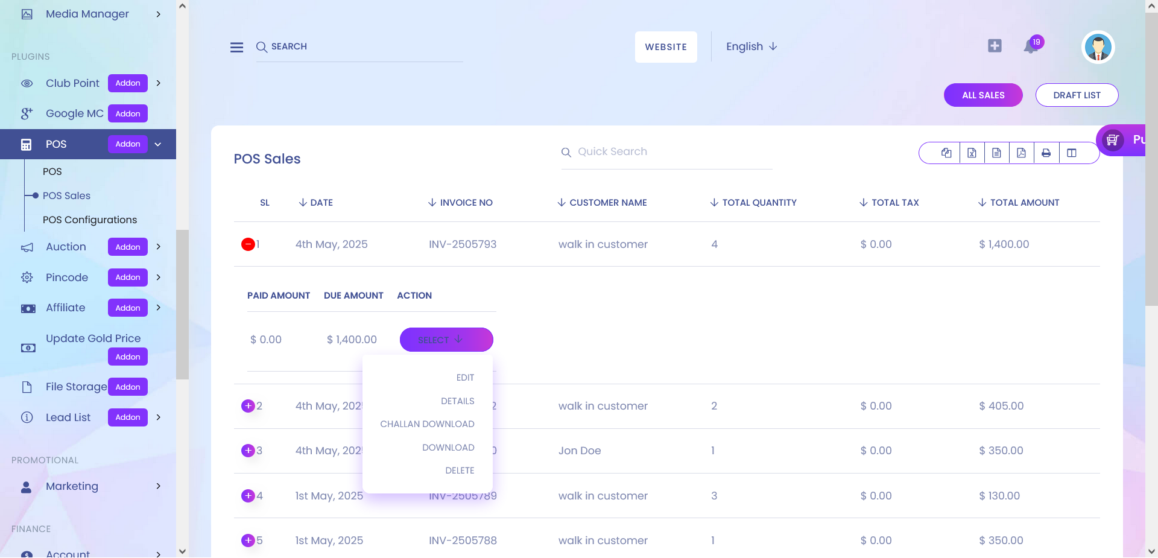The height and width of the screenshot is (558, 1158).
Task: Choose EDIT from action menu
Action: point(465,378)
